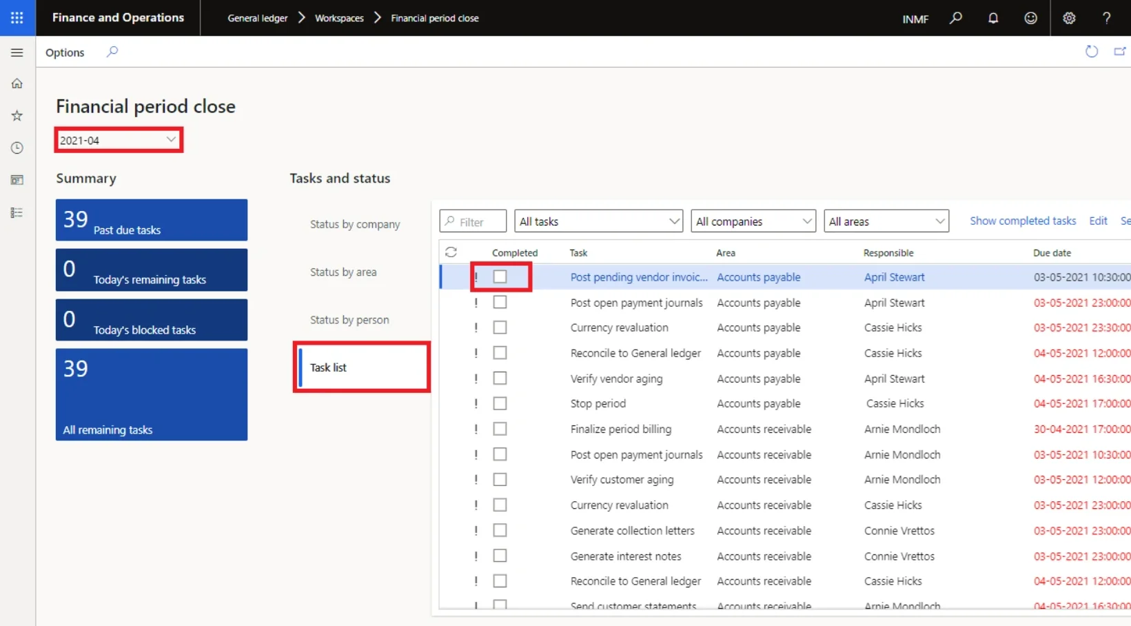This screenshot has height=626, width=1131.
Task: Go to General ledger breadcrumb
Action: pyautogui.click(x=258, y=18)
